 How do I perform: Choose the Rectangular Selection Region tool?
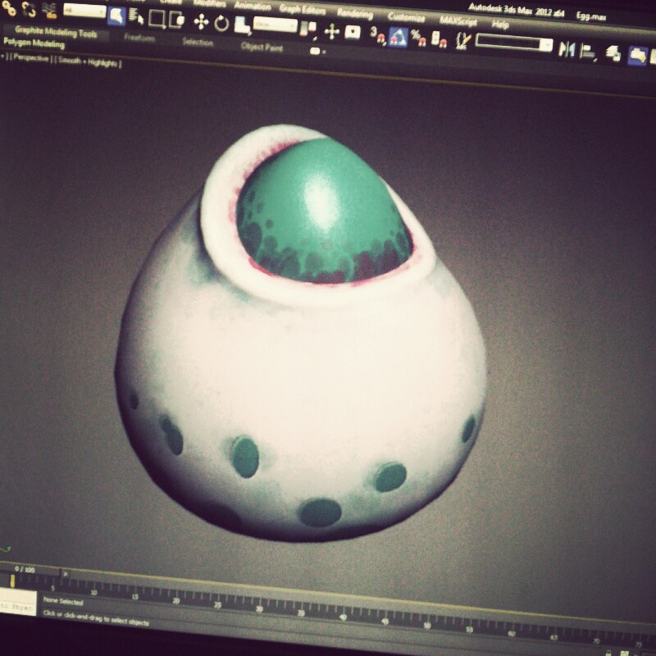[157, 19]
